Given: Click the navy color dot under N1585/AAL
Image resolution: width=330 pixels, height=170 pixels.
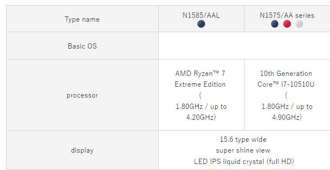Looking at the screenshot, I should click(x=201, y=24).
